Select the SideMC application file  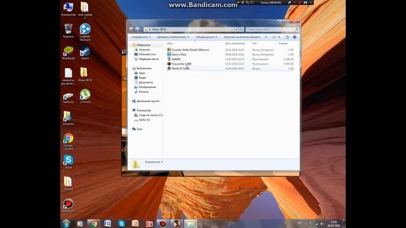[x=174, y=59]
